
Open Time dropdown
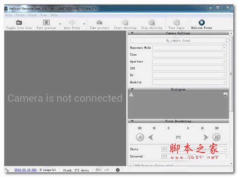pyautogui.click(x=189, y=54)
